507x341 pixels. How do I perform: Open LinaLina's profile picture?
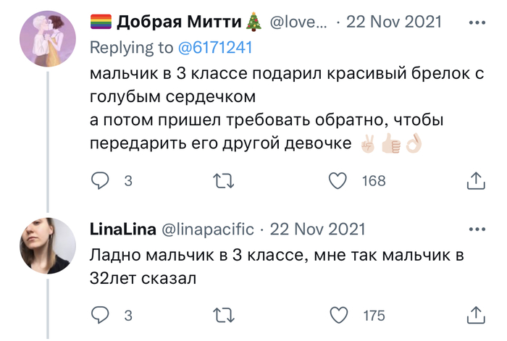[47, 245]
